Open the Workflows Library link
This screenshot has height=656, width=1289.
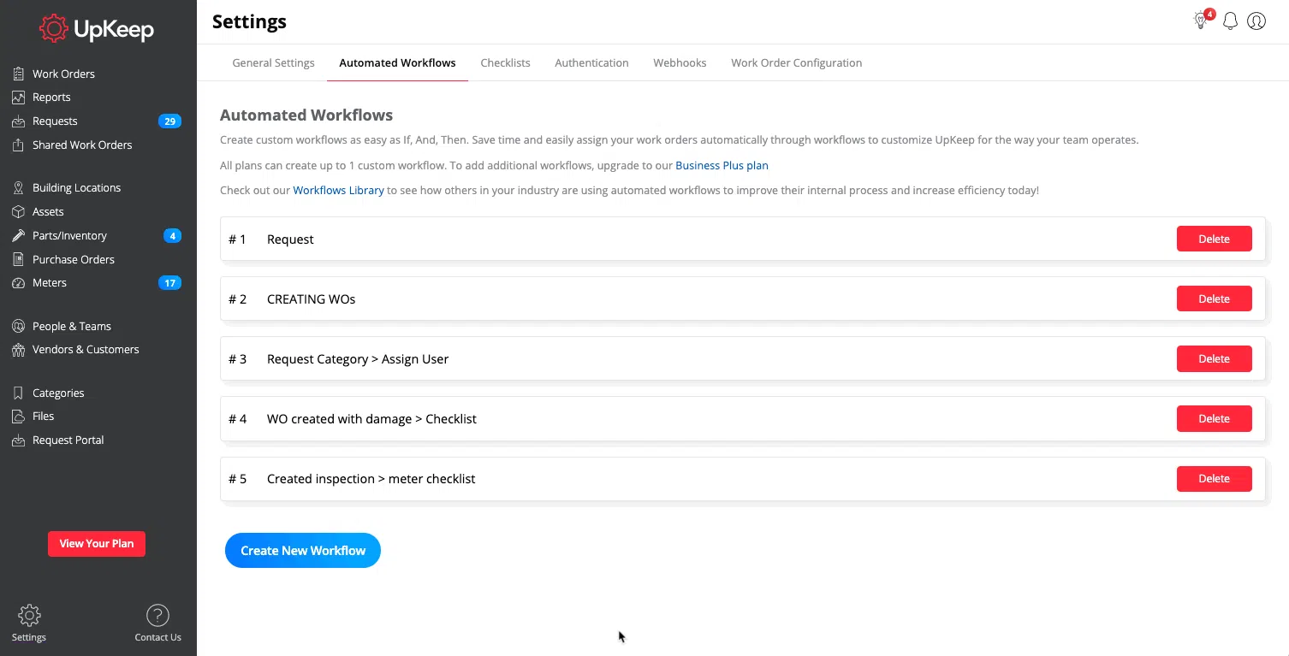338,191
